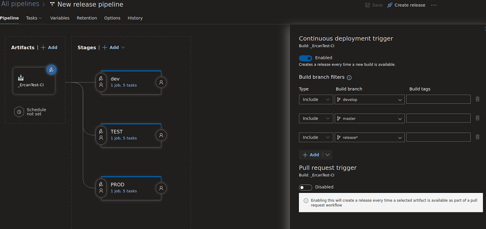
Task: Open pre-deployment conditions for PROD stage
Action: pyautogui.click(x=101, y=188)
